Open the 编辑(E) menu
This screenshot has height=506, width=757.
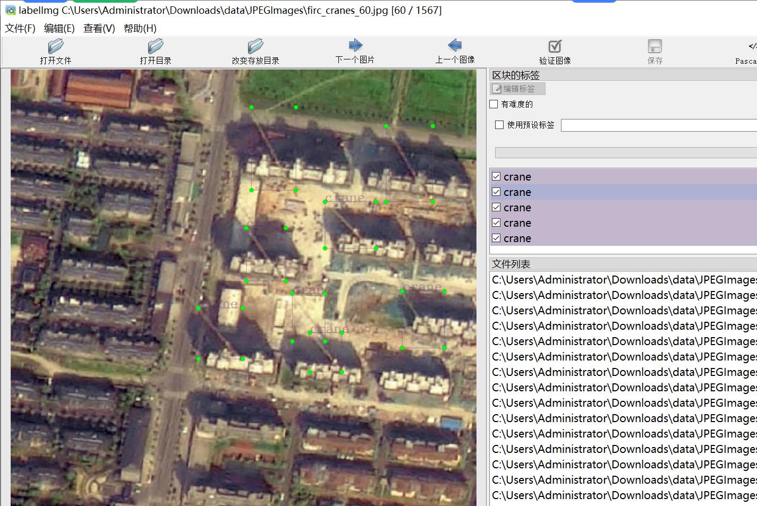click(x=59, y=28)
